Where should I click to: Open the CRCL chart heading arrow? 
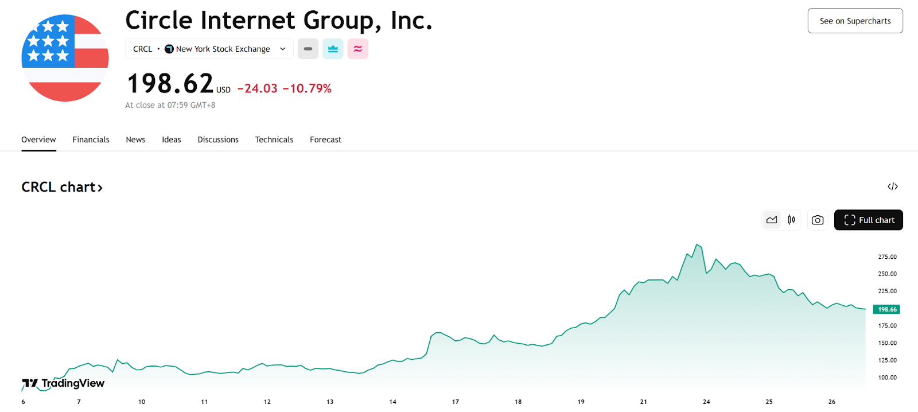100,188
